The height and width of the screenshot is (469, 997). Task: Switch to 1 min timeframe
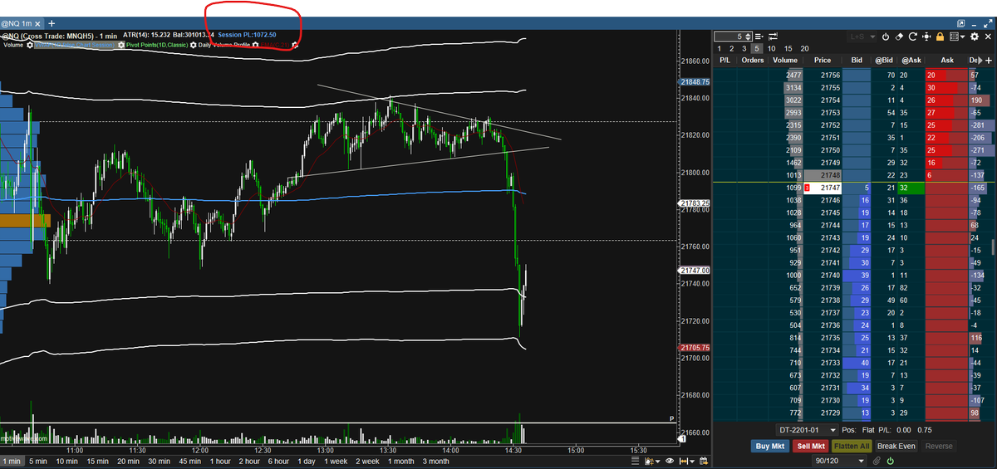coord(12,461)
